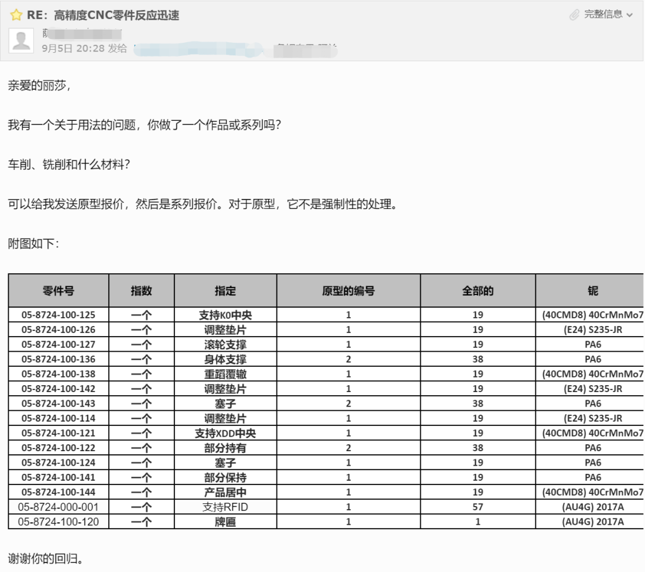645x572 pixels.
Task: Select the 原型的编号 column header
Action: click(x=348, y=291)
